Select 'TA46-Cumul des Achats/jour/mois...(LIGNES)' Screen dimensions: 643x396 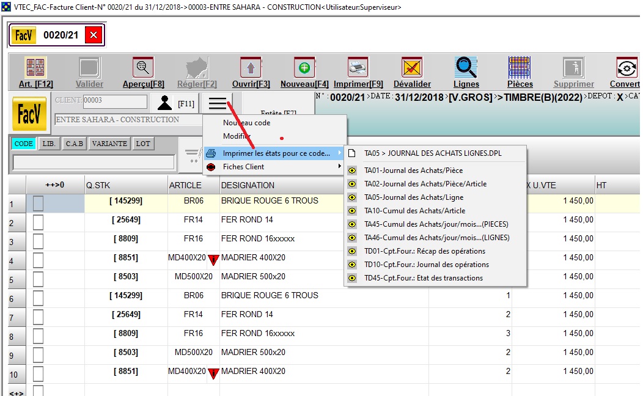(x=436, y=238)
